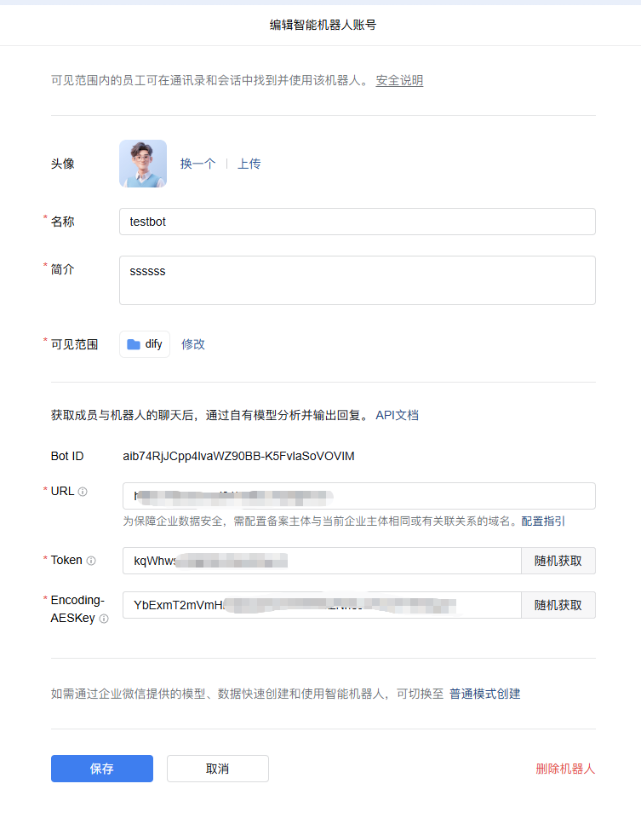Open the 安全说明 link

pos(399,81)
